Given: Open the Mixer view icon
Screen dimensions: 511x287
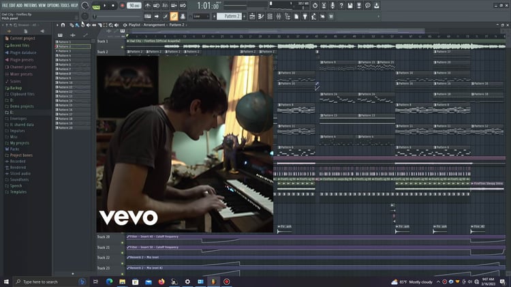Looking at the screenshot, I should click(x=279, y=16).
